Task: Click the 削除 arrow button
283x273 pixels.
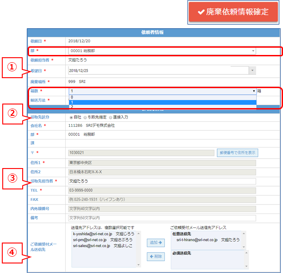Action: point(156,257)
